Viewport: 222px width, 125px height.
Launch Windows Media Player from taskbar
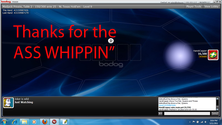point(34,122)
